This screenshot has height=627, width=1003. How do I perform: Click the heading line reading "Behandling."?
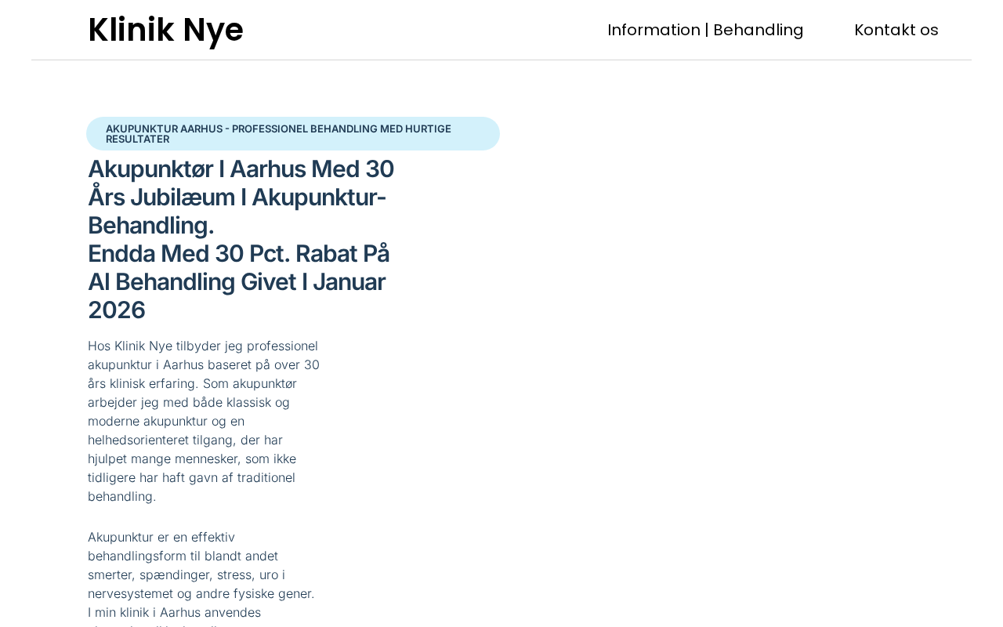tap(150, 226)
